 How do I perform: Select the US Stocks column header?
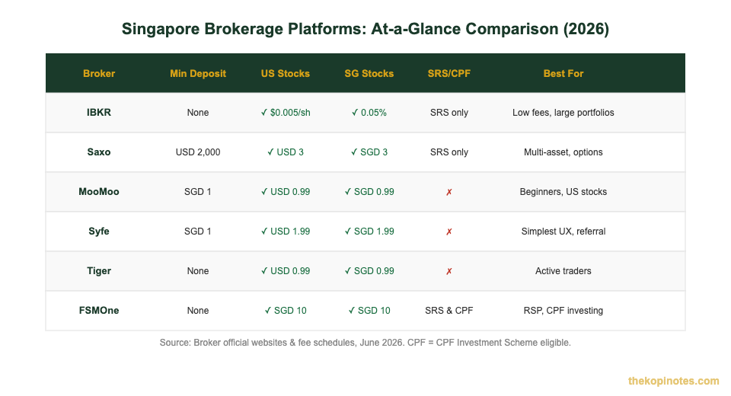tap(286, 73)
